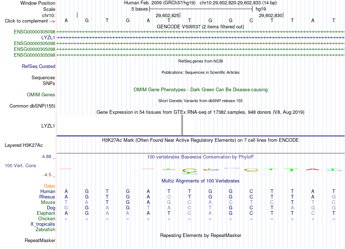The width and height of the screenshot is (345, 249).
Task: Click the -4.5 lower scale value
Action: 47,175
